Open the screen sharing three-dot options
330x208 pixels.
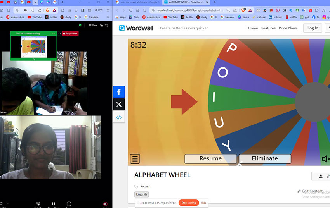tap(54, 34)
